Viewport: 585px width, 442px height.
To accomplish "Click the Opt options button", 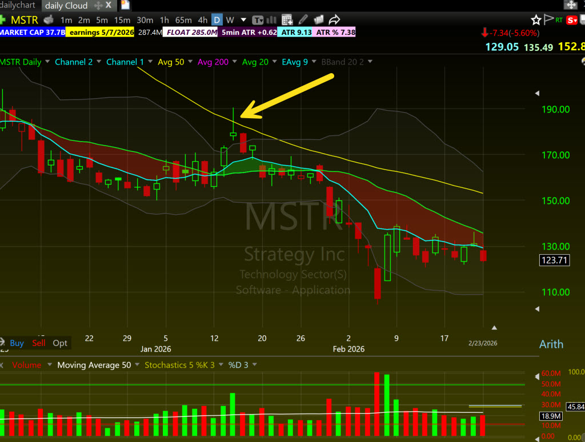I will (x=60, y=343).
